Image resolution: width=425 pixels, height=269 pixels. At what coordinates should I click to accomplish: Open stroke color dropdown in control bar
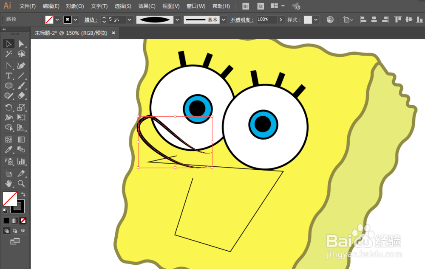point(75,20)
